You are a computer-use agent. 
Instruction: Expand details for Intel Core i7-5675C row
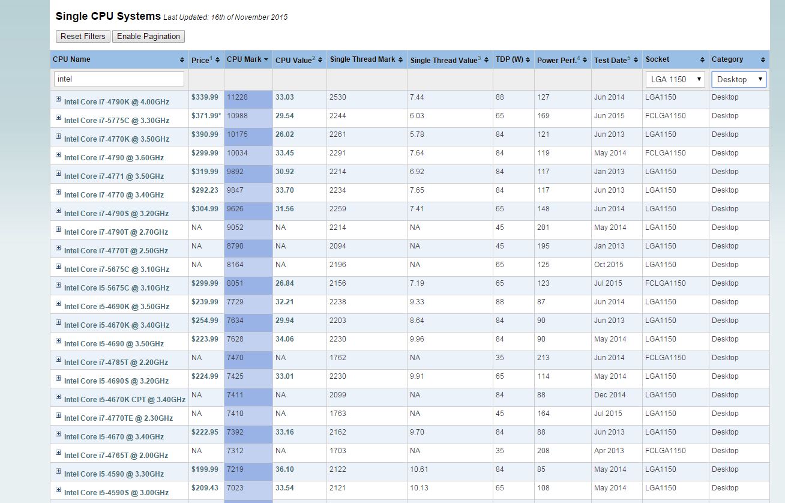coord(59,267)
